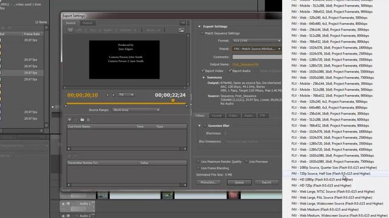This screenshot has height=218, width=389.
Task: Select F4V - Web Large, Widescreen Source preset
Action: (337, 203)
